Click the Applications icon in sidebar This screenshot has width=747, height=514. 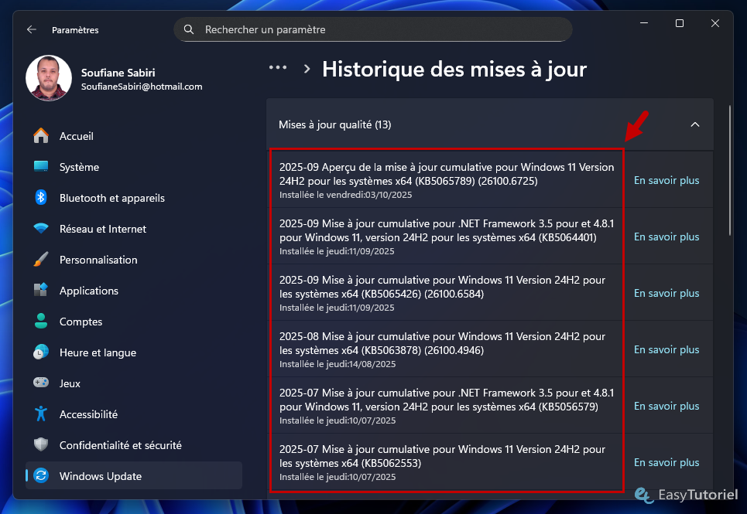[41, 291]
